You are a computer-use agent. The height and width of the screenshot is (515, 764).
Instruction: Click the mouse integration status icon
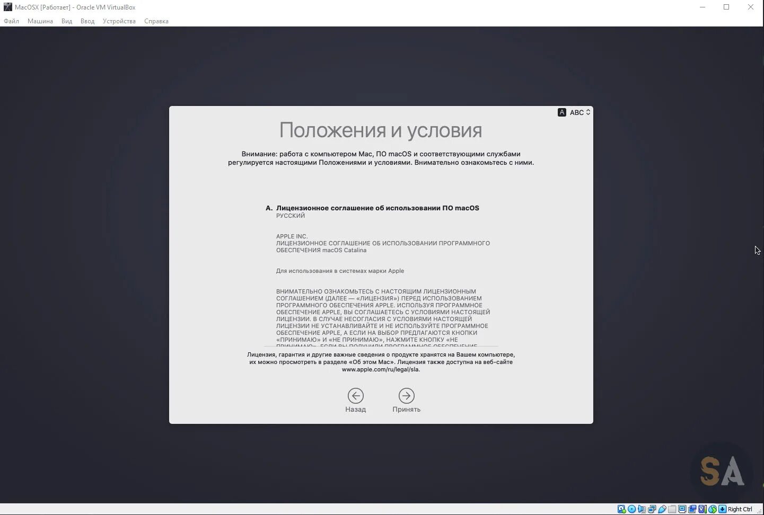tap(713, 509)
